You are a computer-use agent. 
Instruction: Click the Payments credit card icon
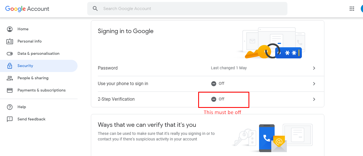(10, 90)
